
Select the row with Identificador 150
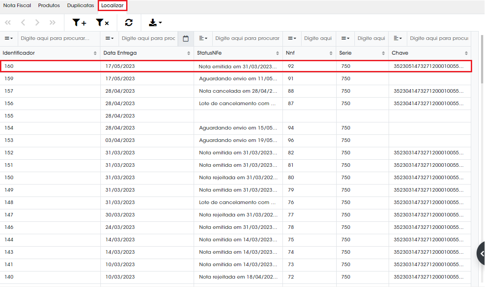tap(236, 177)
